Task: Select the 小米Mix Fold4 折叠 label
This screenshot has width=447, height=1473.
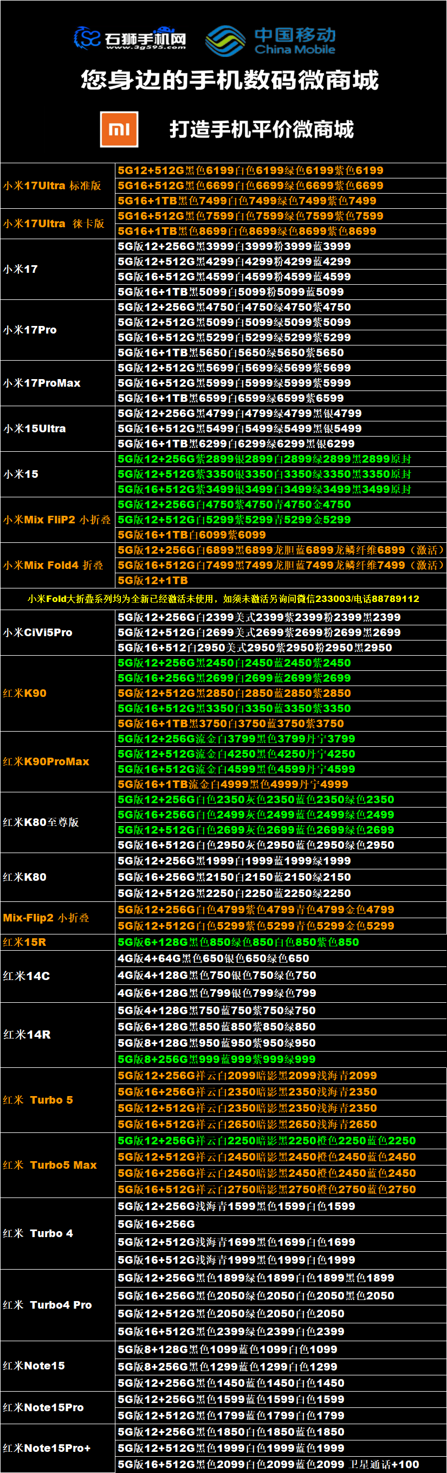Action: 53,566
